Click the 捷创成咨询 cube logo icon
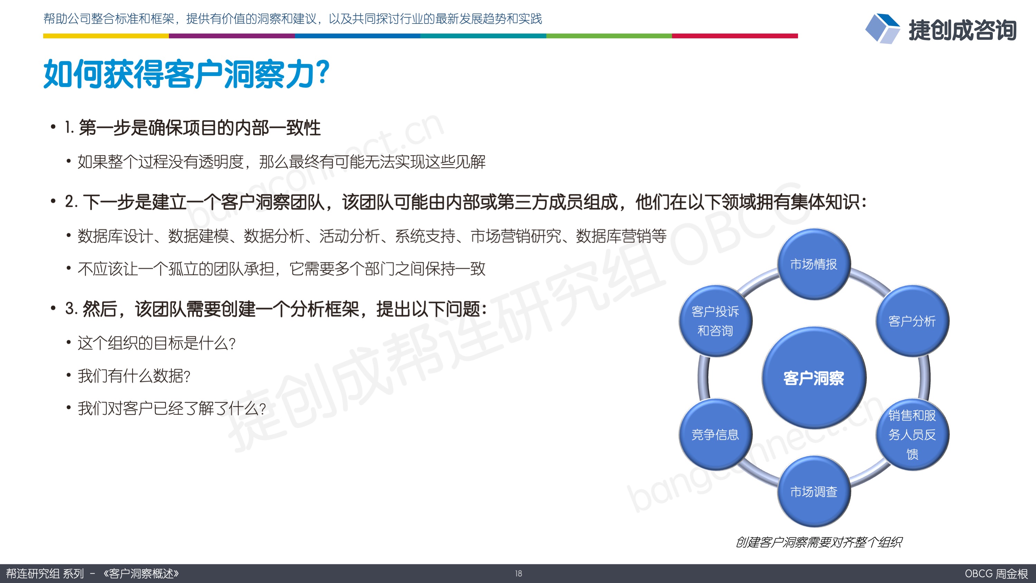The height and width of the screenshot is (583, 1036). pyautogui.click(x=882, y=29)
